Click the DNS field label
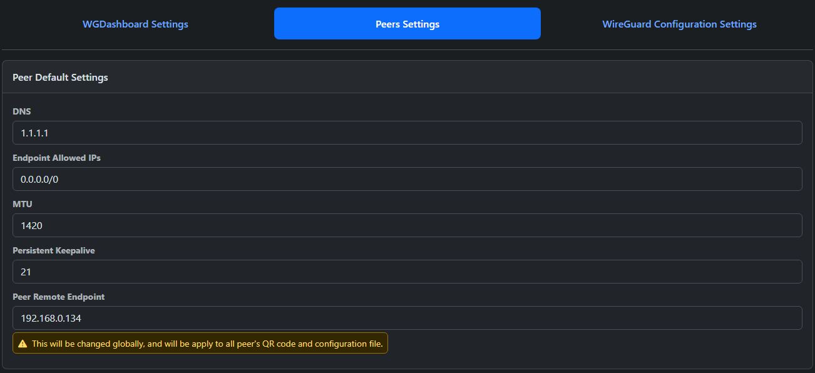 coord(22,111)
